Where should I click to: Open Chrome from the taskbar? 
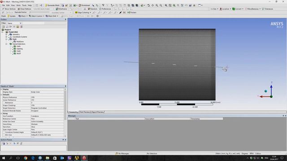point(26,158)
